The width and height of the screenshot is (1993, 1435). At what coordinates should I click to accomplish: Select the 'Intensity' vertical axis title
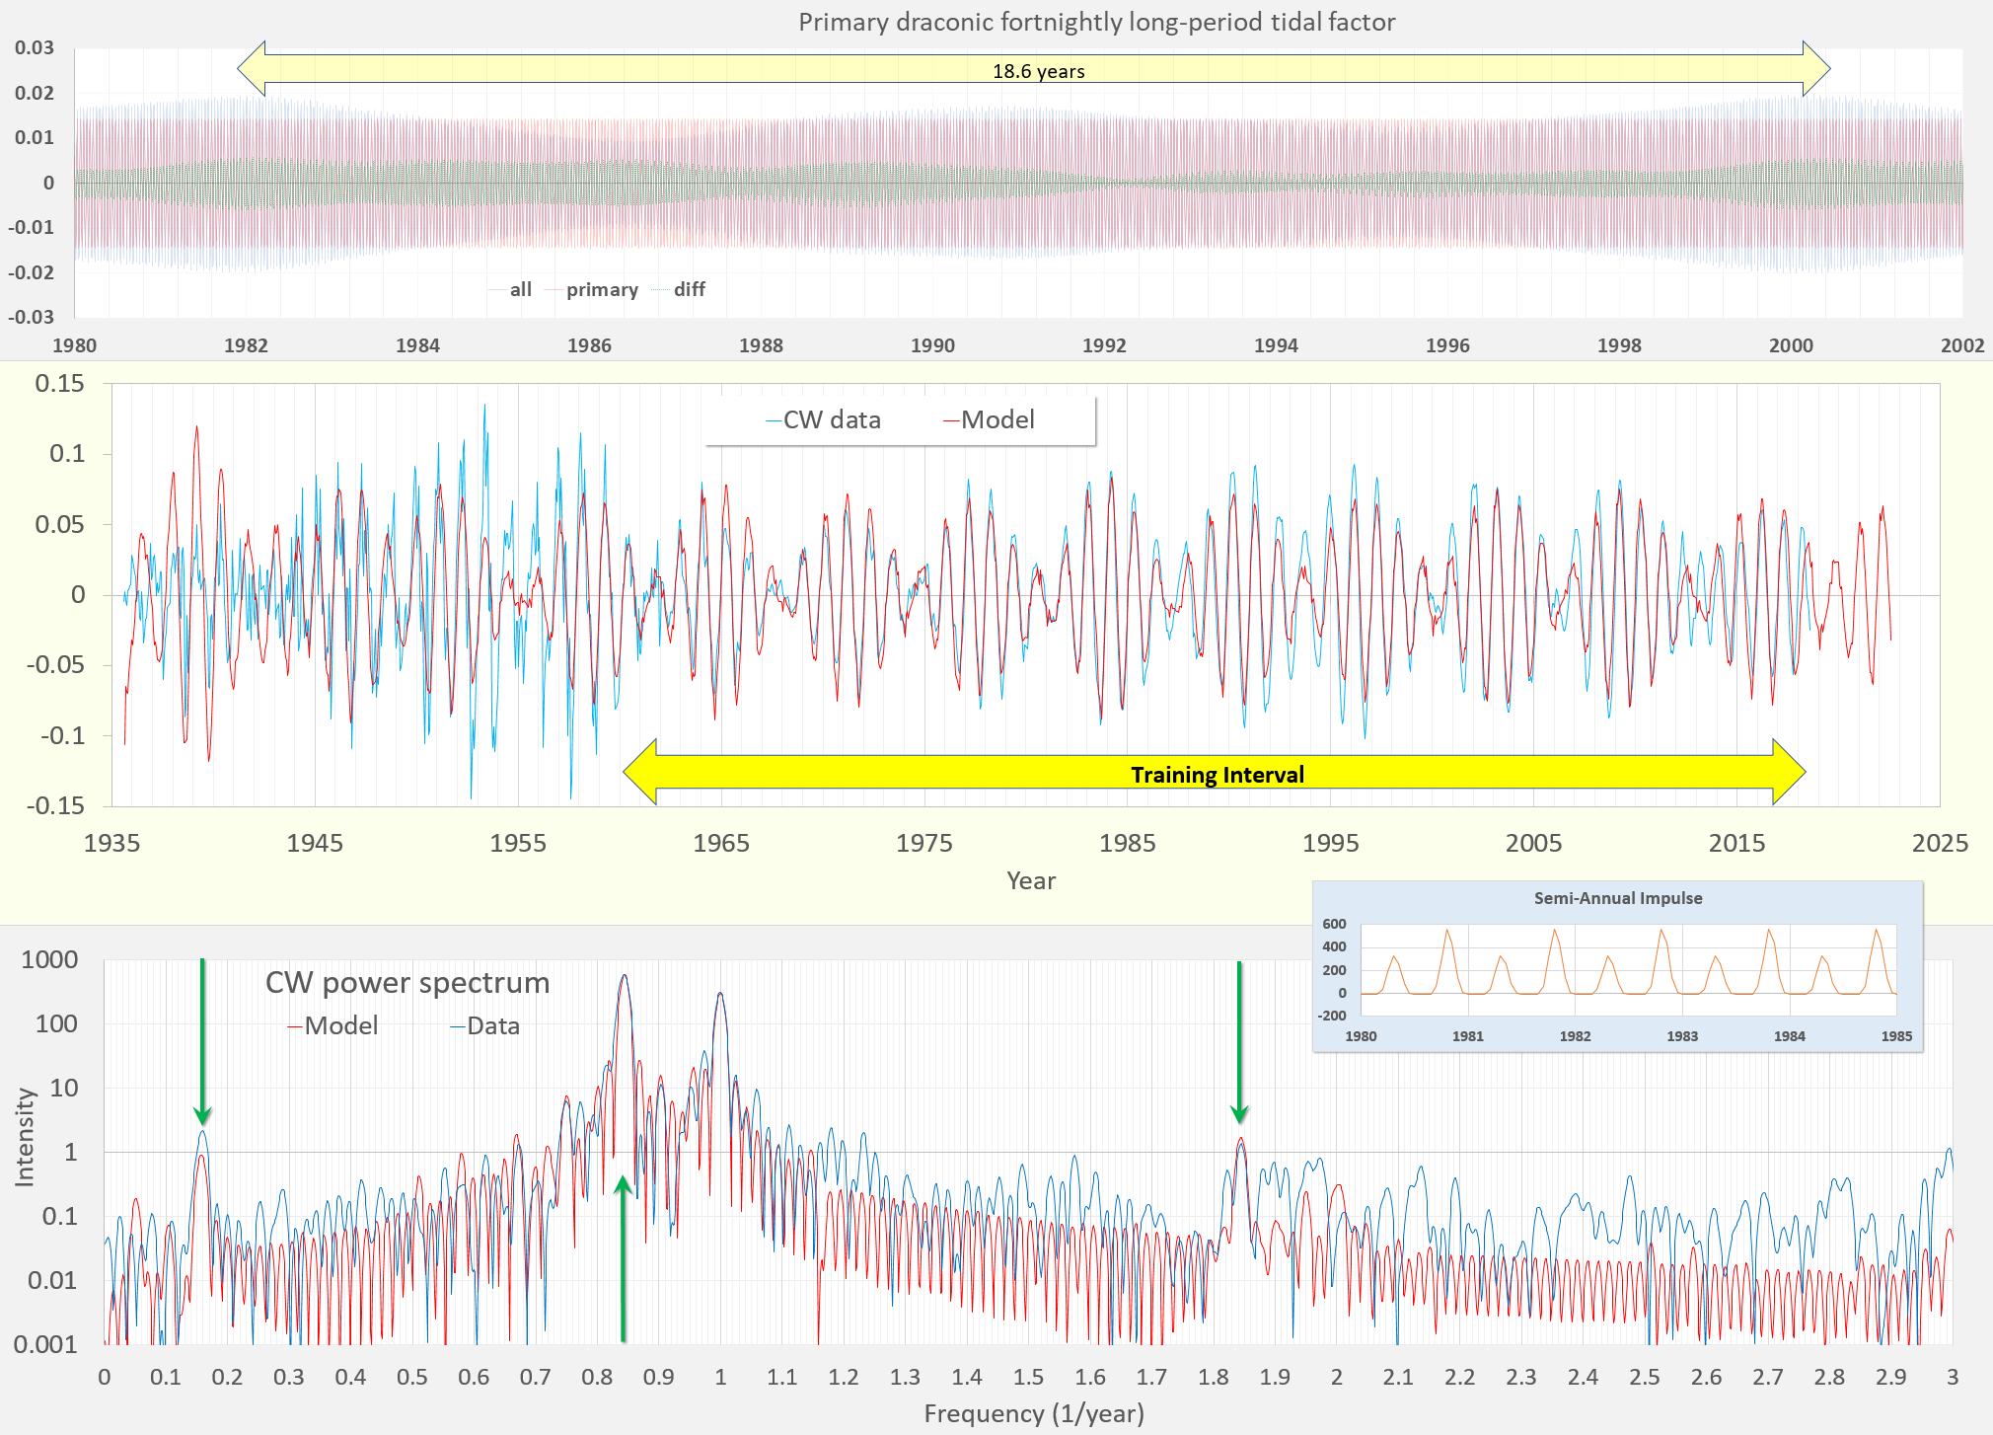[x=25, y=1136]
